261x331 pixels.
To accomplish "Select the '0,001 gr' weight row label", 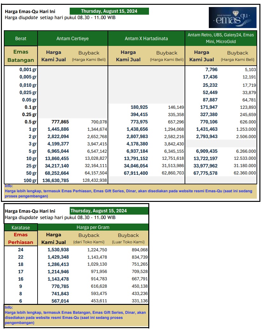I will tap(28, 70).
